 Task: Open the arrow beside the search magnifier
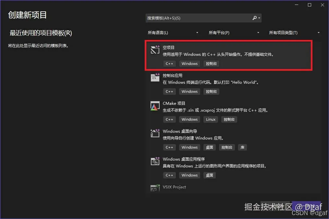point(259,18)
